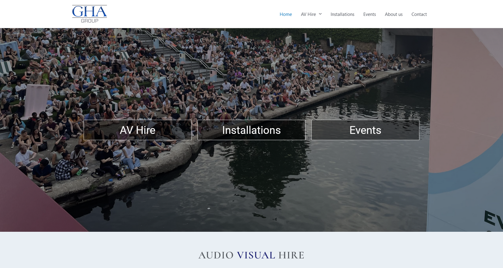Click the GROUP text beneath the logo
This screenshot has width=503, height=268.
90,21
